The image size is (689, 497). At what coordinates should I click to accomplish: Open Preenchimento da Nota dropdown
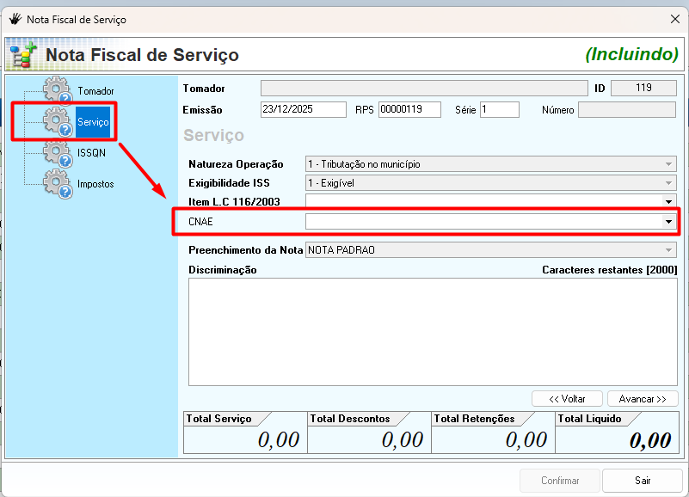coord(668,250)
